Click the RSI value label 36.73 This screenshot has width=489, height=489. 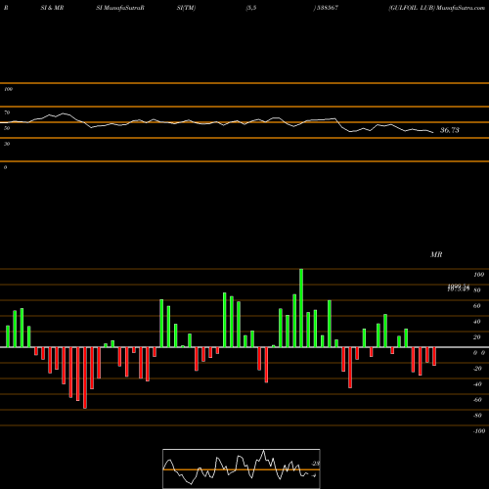pos(450,130)
